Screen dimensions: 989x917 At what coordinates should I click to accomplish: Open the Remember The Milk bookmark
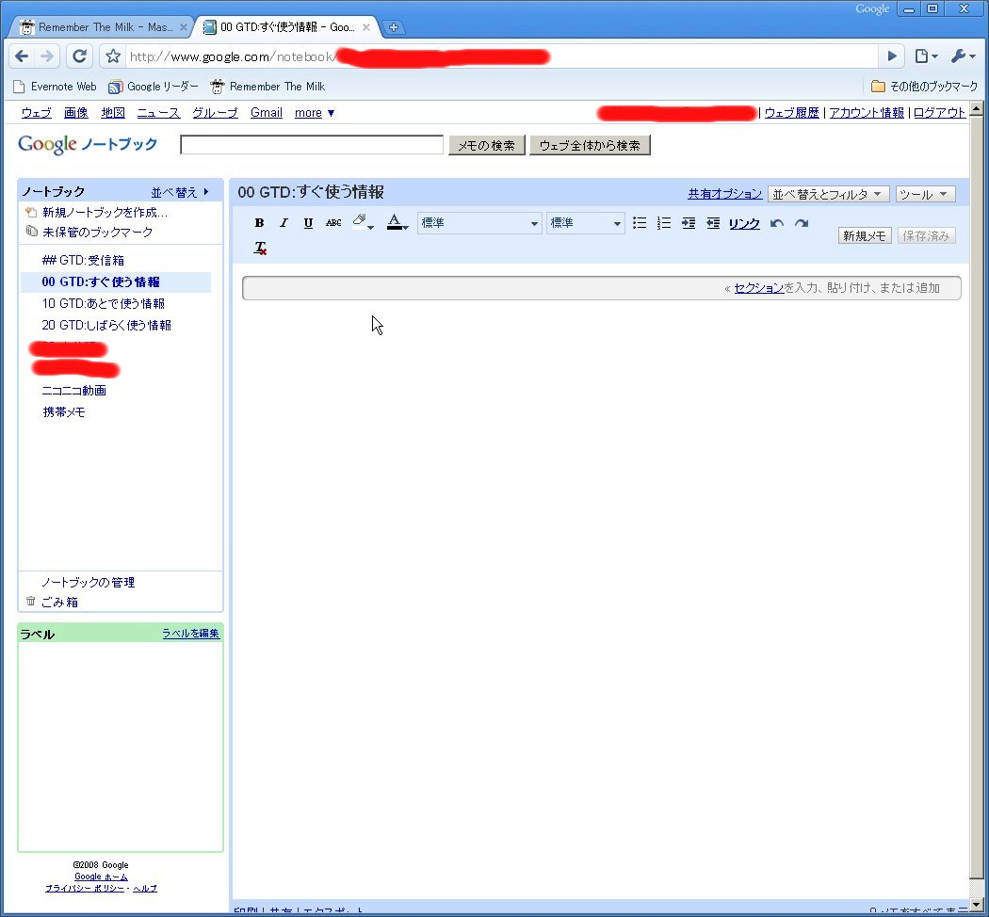pos(268,87)
